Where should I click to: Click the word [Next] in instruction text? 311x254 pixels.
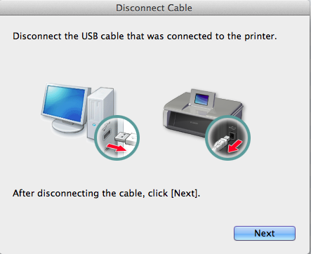(185, 194)
